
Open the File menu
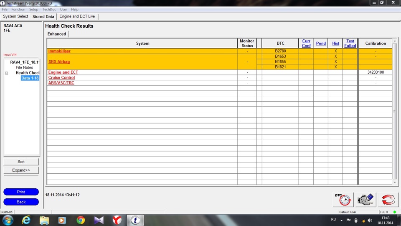coord(5,9)
